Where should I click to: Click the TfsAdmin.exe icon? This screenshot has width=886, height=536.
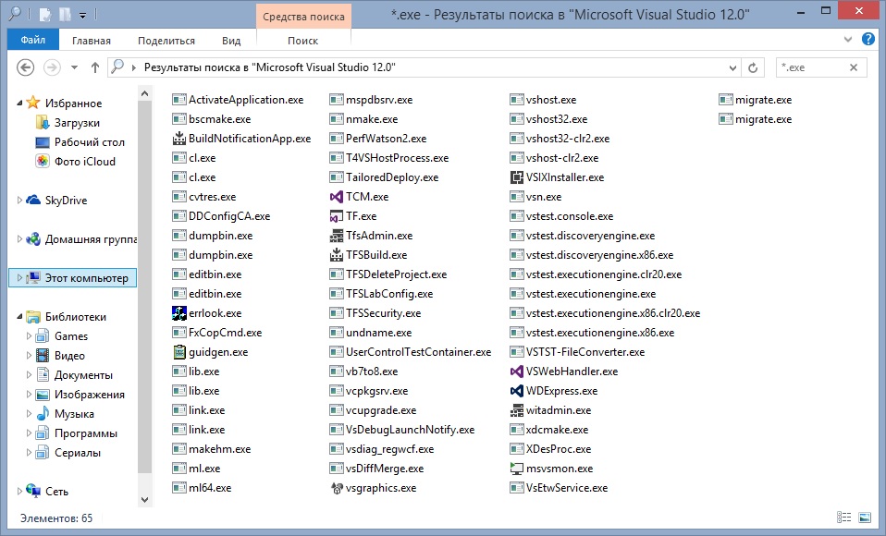[337, 236]
